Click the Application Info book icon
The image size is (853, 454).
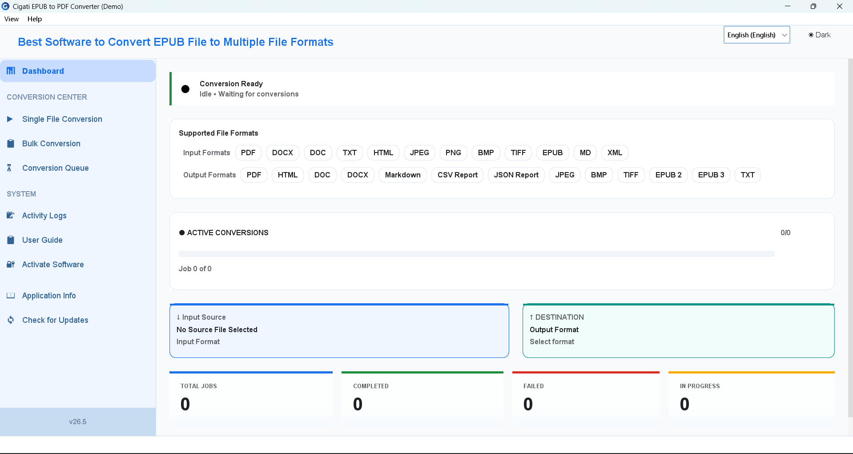pyautogui.click(x=11, y=296)
